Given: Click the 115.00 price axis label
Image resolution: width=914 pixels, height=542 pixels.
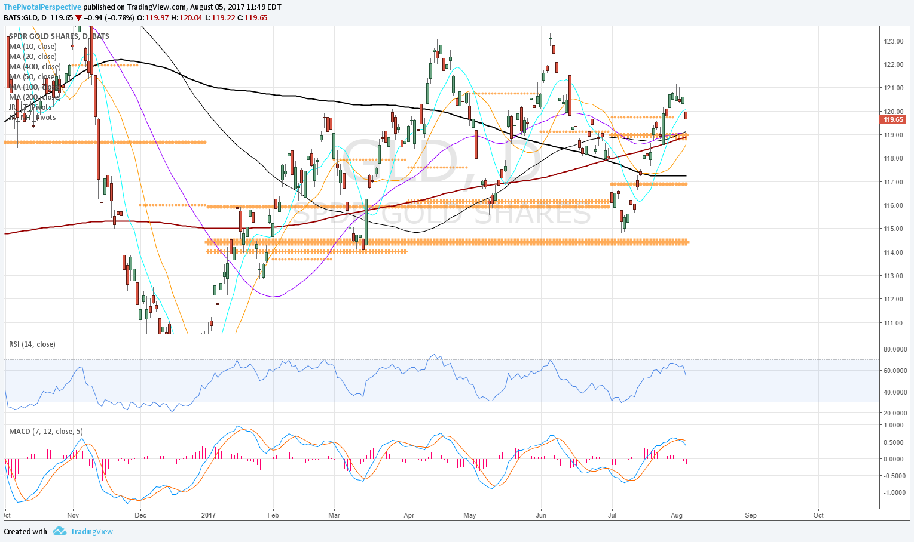Looking at the screenshot, I should pos(893,229).
